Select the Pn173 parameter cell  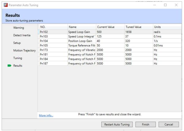click(53, 50)
